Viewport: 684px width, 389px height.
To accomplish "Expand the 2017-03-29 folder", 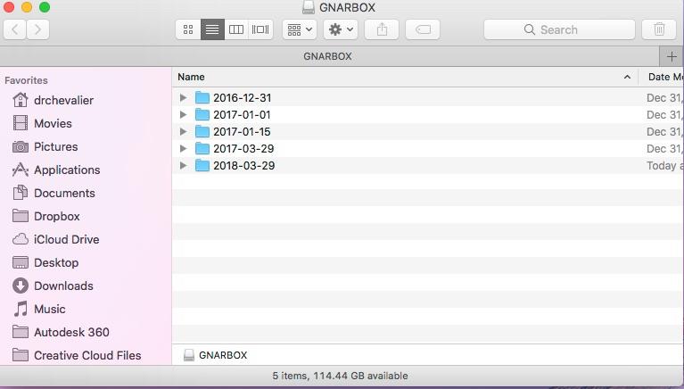I will pyautogui.click(x=183, y=149).
